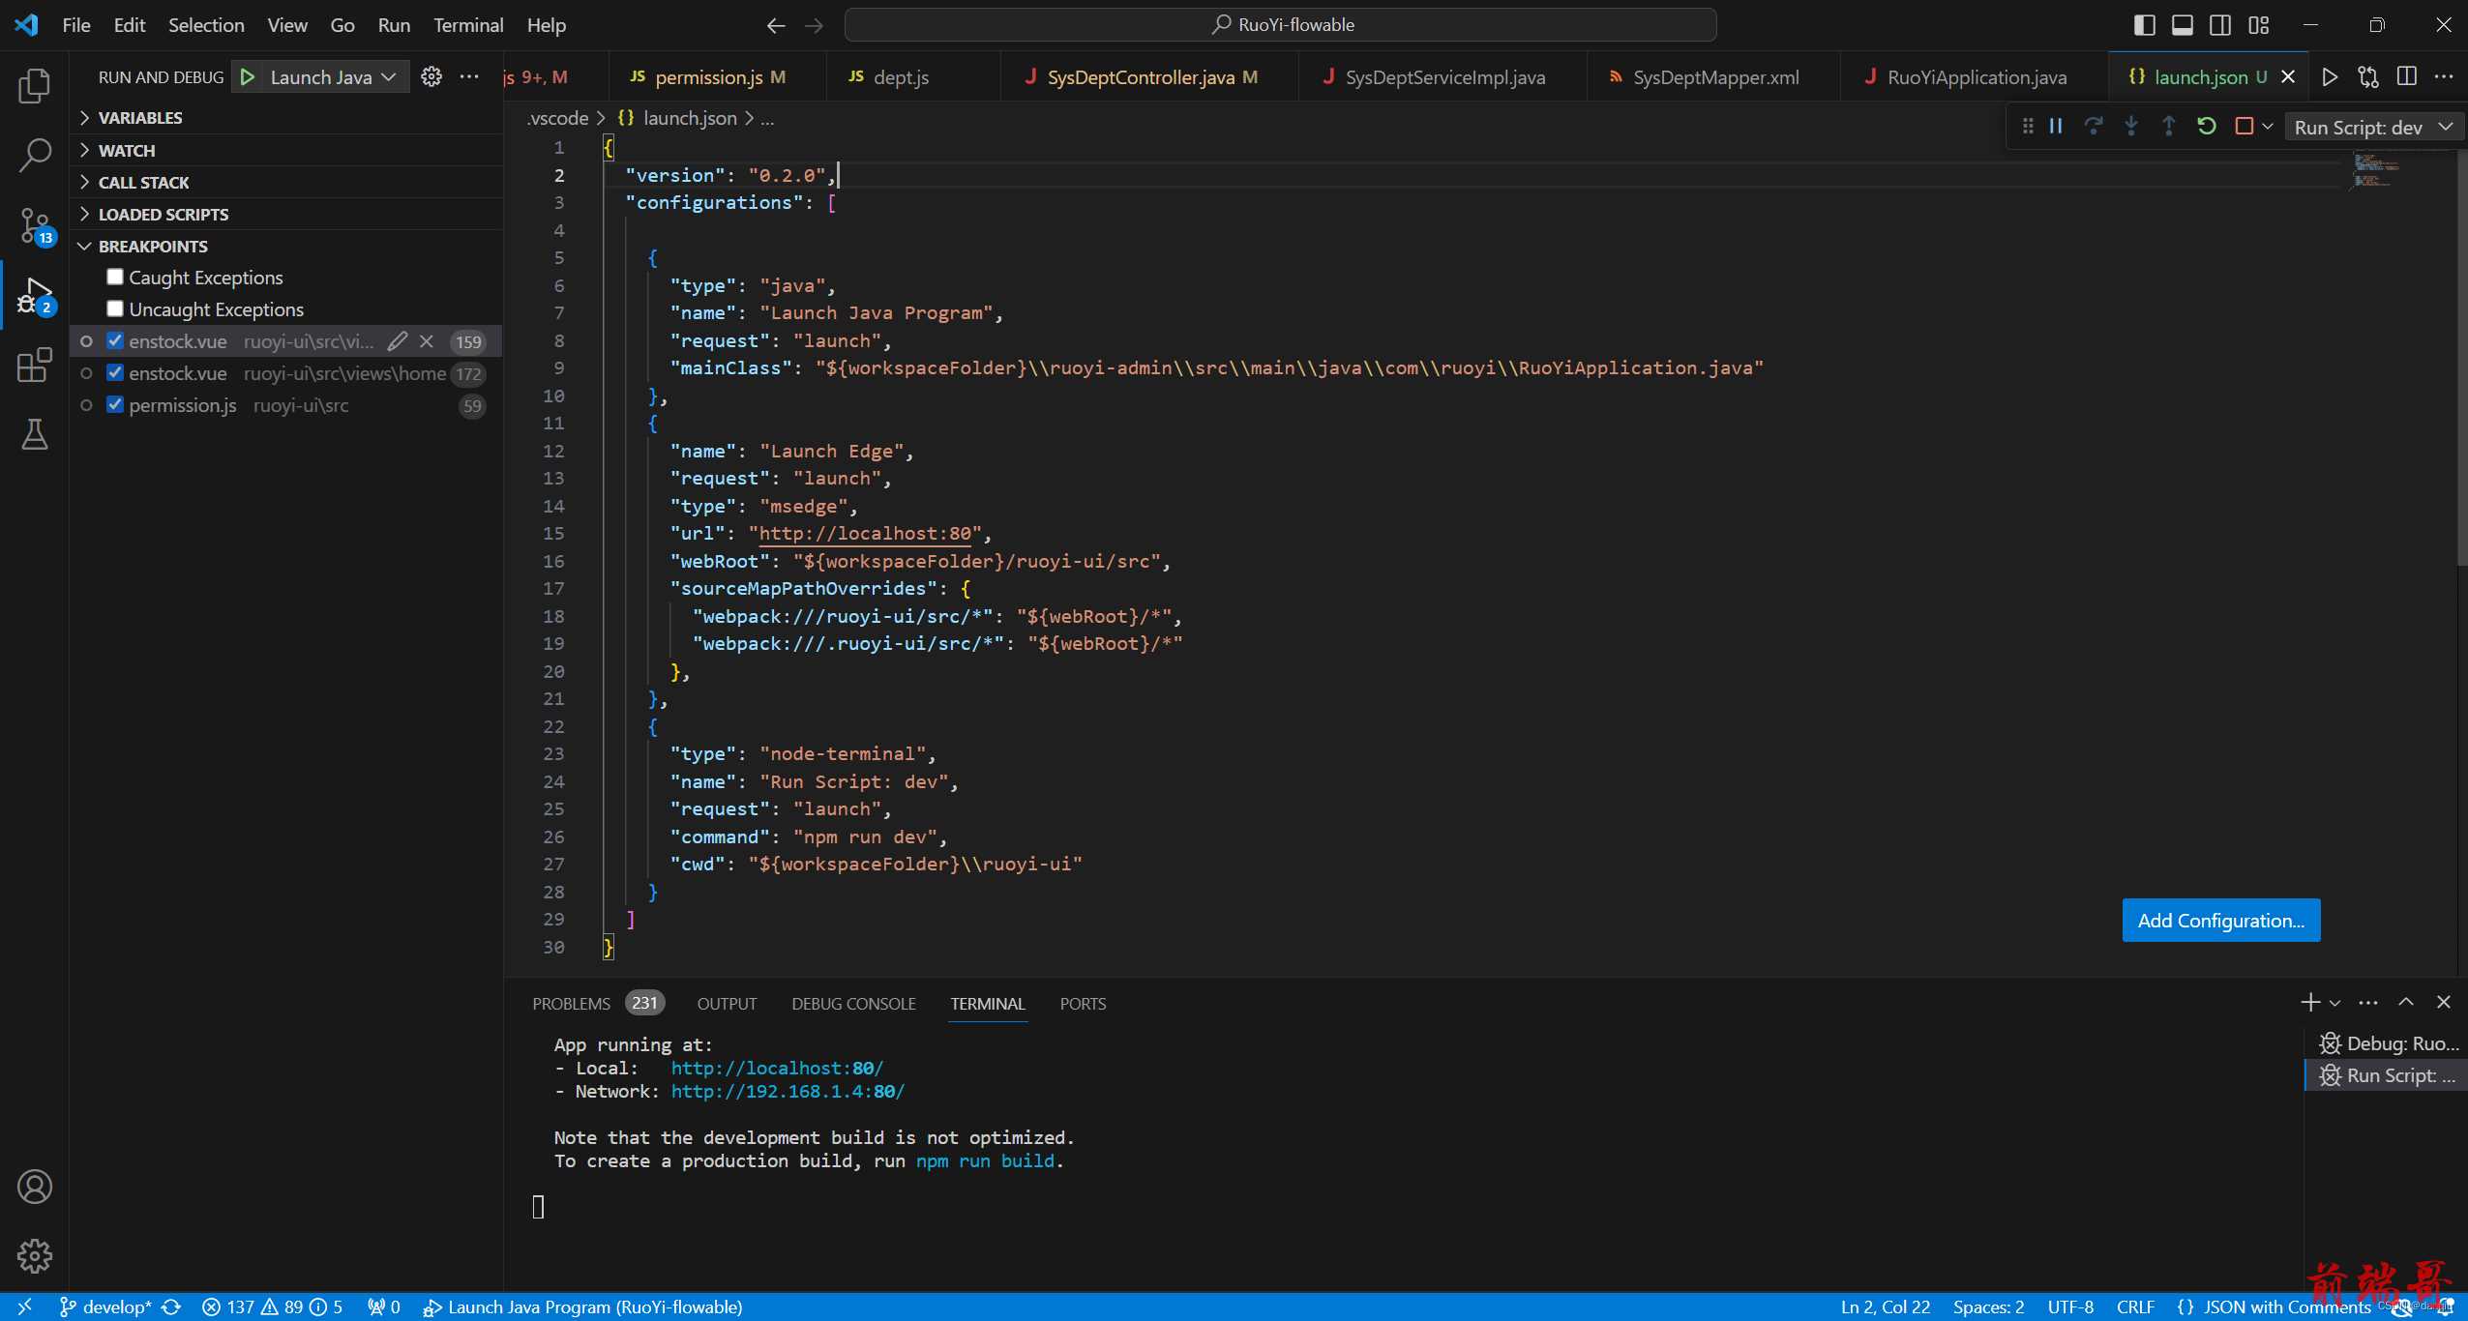Step into in debug toolbar

2131,127
